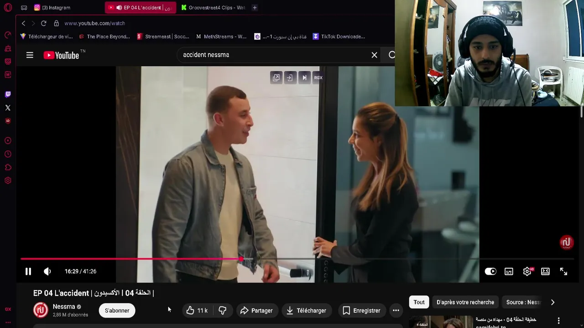This screenshot has height=328, width=584.
Task: Open X (Twitter) panel in sidebar
Action: [x=8, y=108]
